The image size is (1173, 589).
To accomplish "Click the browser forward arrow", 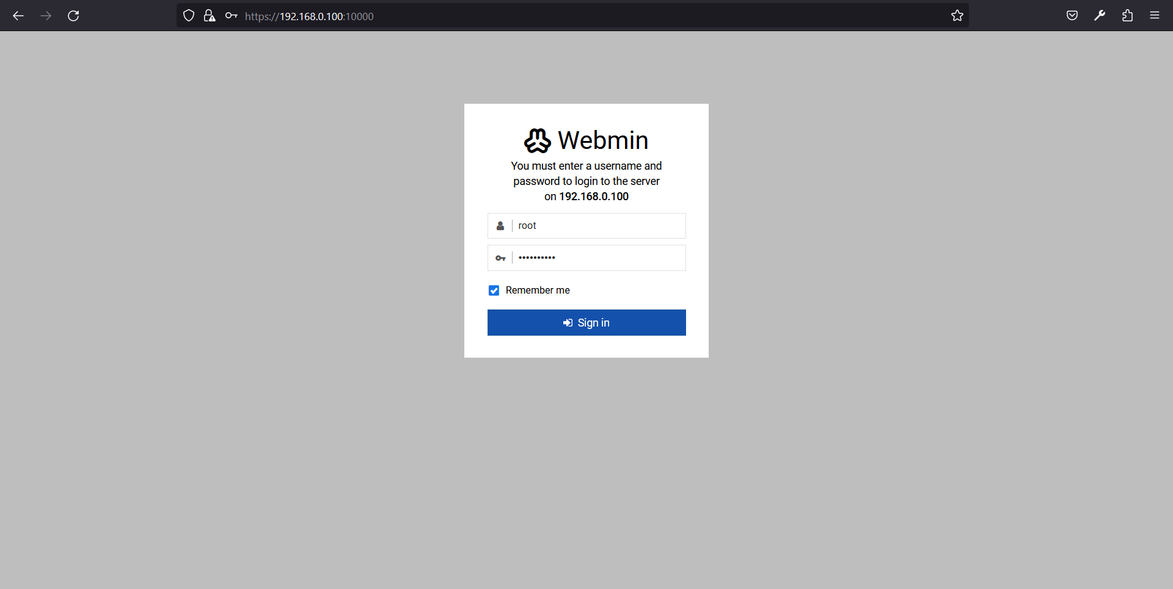I will [x=46, y=16].
